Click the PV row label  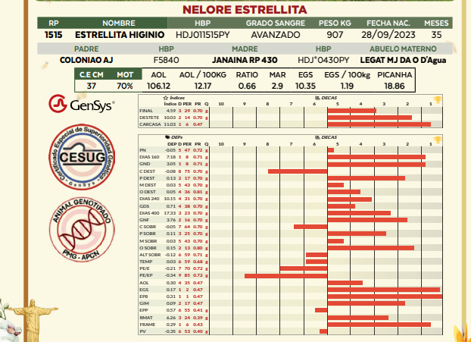142,331
